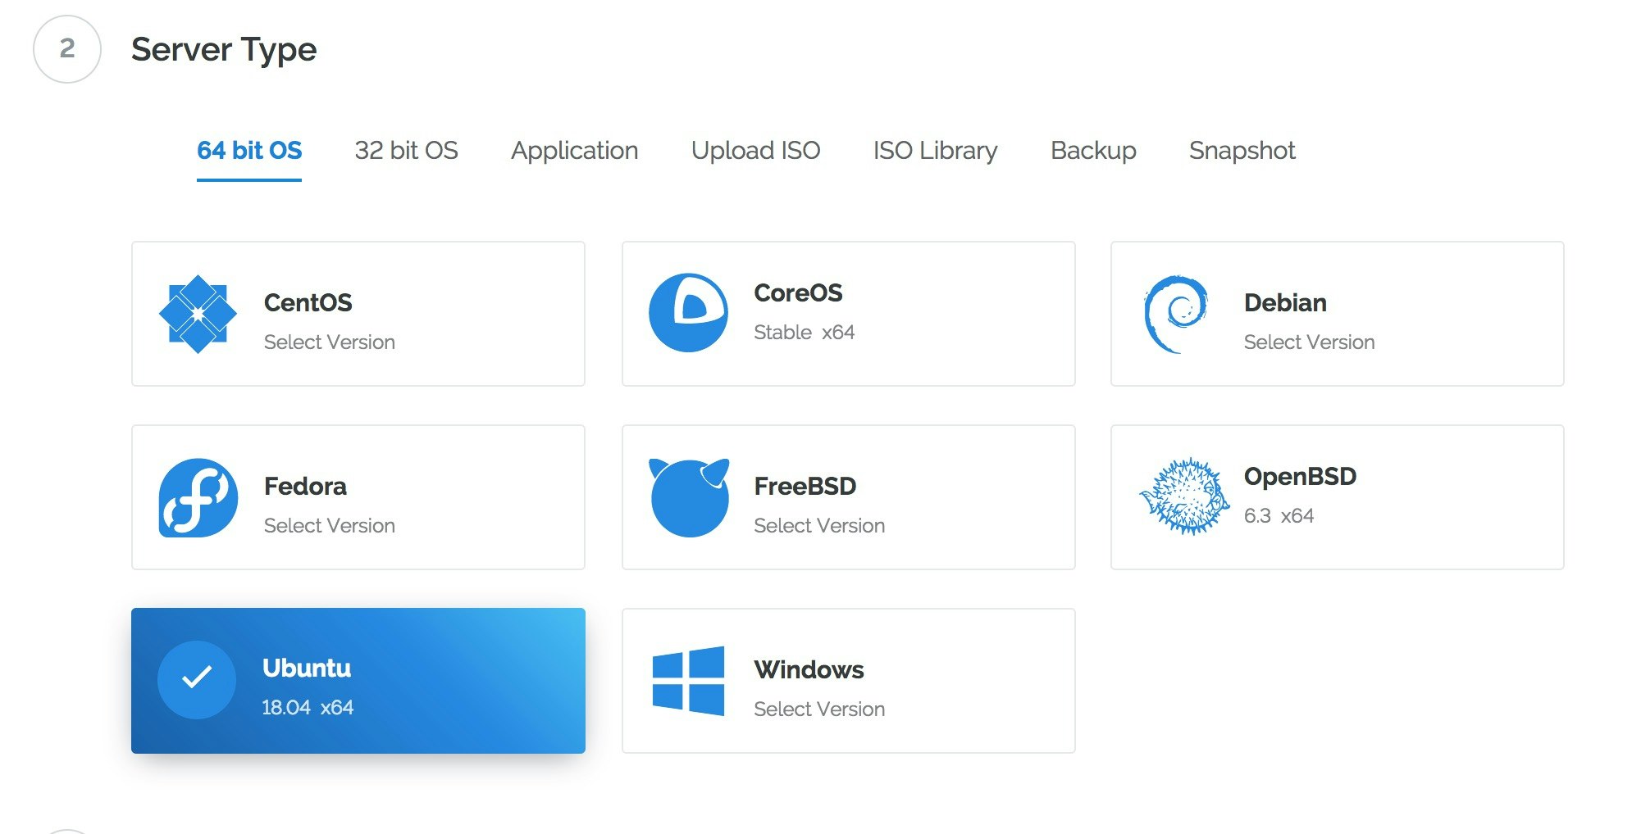Open Select Version under Debian

point(1309,342)
